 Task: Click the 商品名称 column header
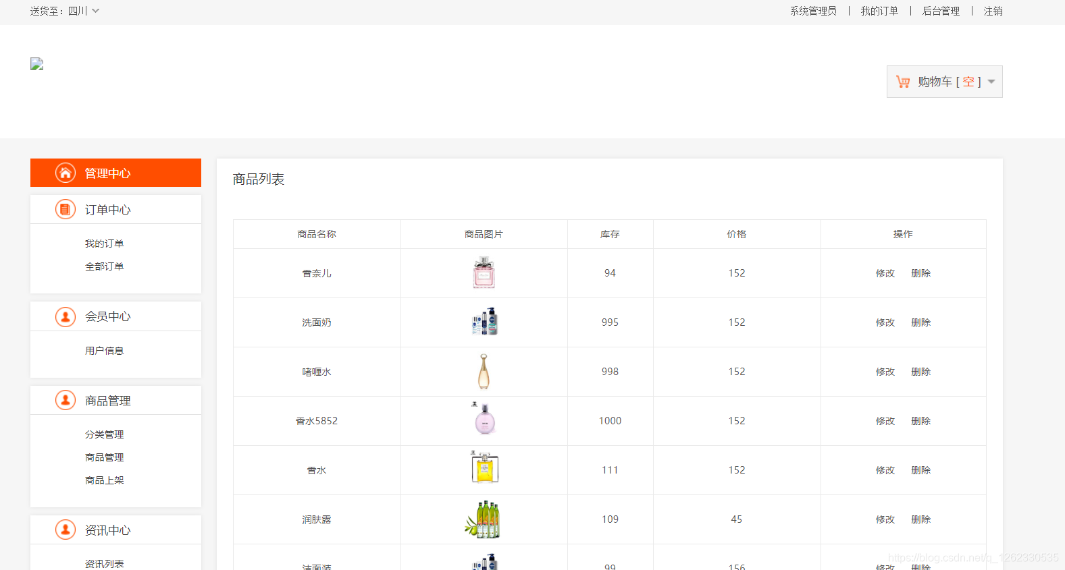tap(317, 234)
